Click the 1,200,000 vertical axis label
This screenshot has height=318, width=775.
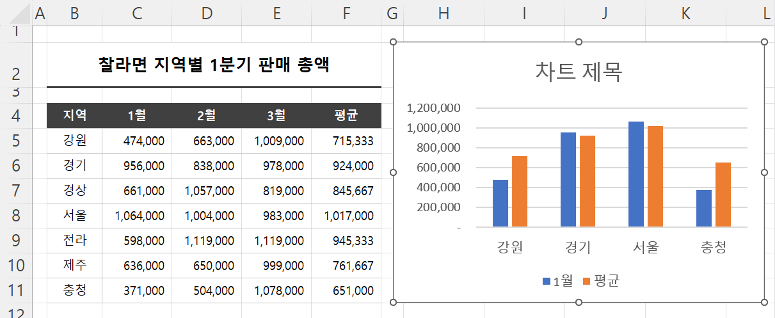433,108
